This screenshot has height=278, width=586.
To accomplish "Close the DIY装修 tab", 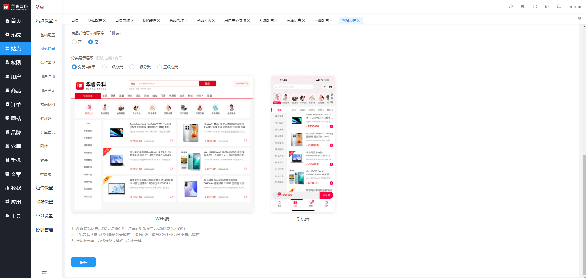I will coord(159,20).
